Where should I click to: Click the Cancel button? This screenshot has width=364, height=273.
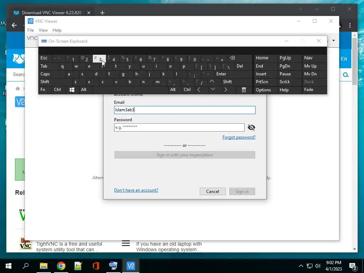(x=213, y=192)
